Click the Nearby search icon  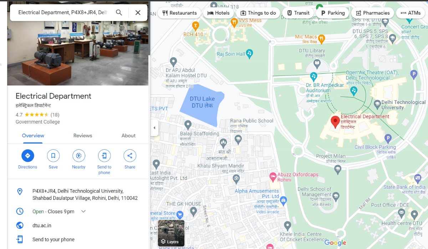78,156
